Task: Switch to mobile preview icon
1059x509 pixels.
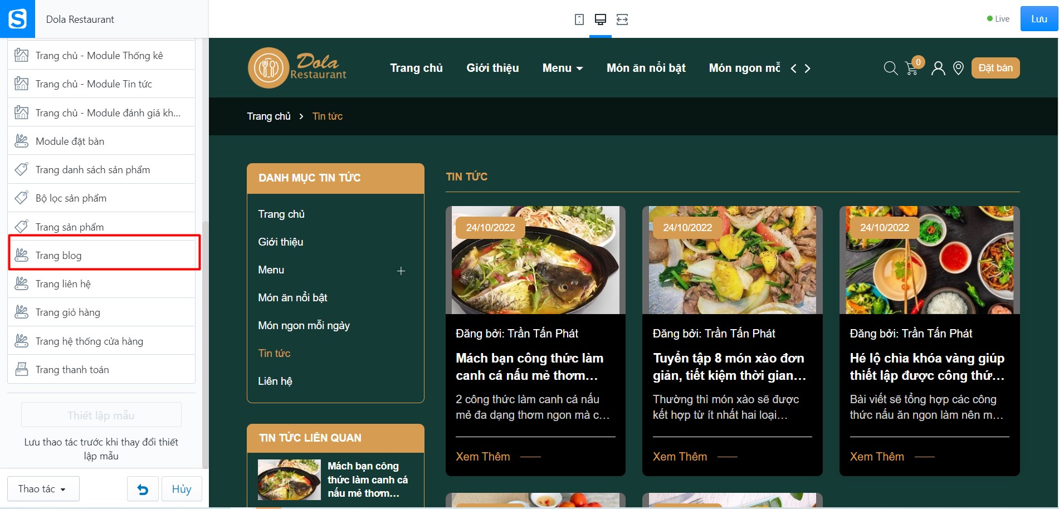Action: (x=579, y=19)
